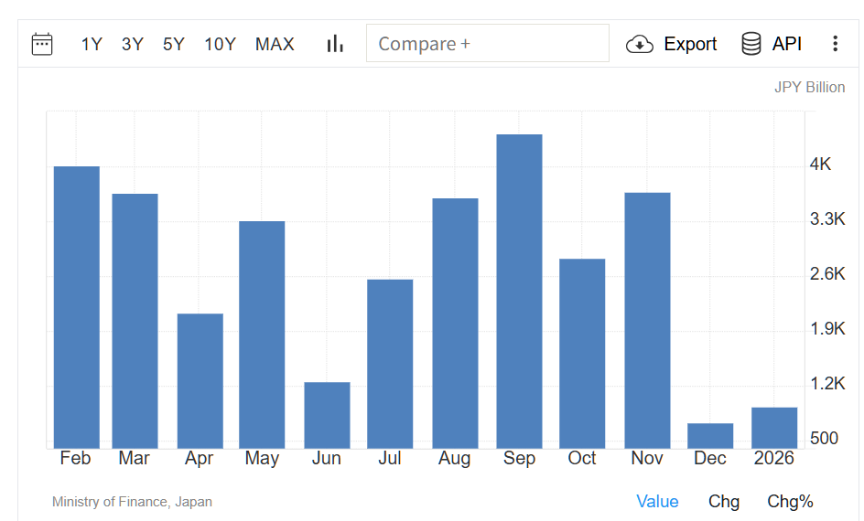Change chart type via bar chart icon
This screenshot has width=864, height=521.
coord(335,44)
